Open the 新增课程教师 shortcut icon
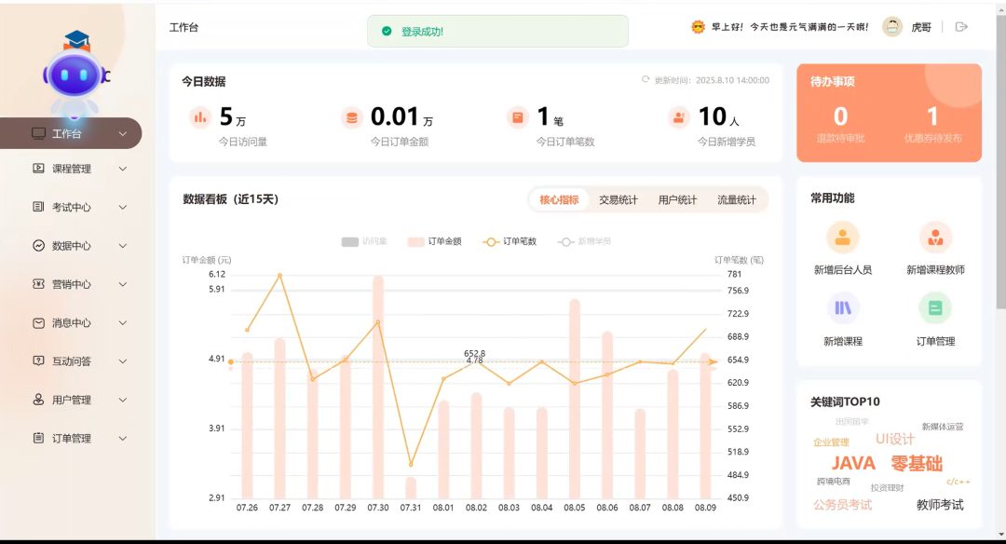The height and width of the screenshot is (544, 1006). (x=935, y=238)
